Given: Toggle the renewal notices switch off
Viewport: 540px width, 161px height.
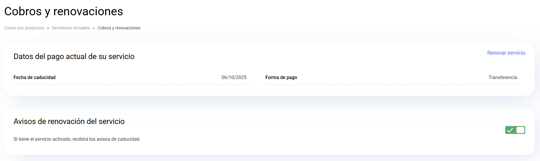Looking at the screenshot, I should click(x=515, y=130).
